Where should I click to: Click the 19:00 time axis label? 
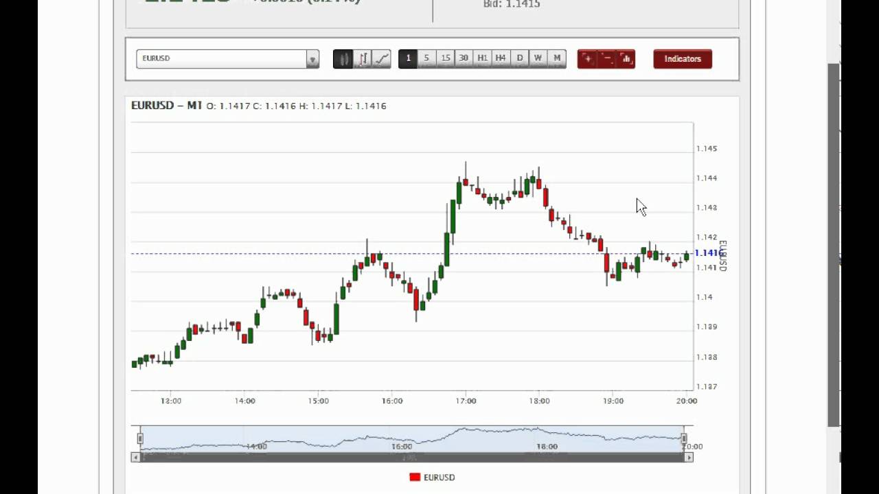point(613,401)
